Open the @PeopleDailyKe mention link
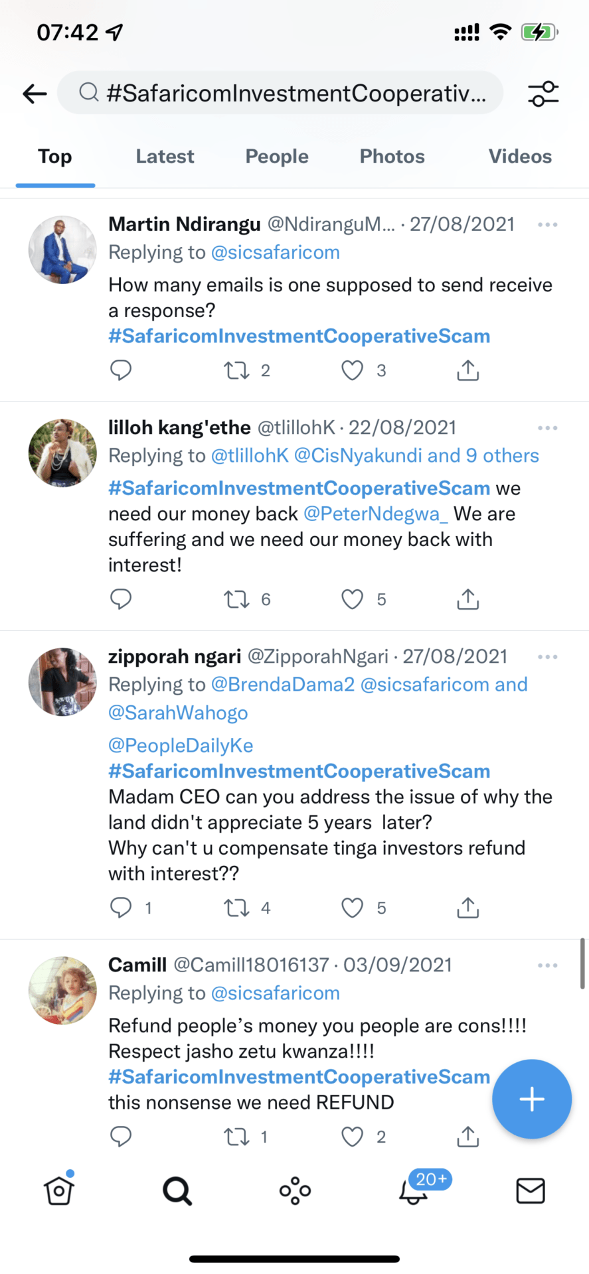The height and width of the screenshot is (1274, 589). tap(181, 746)
